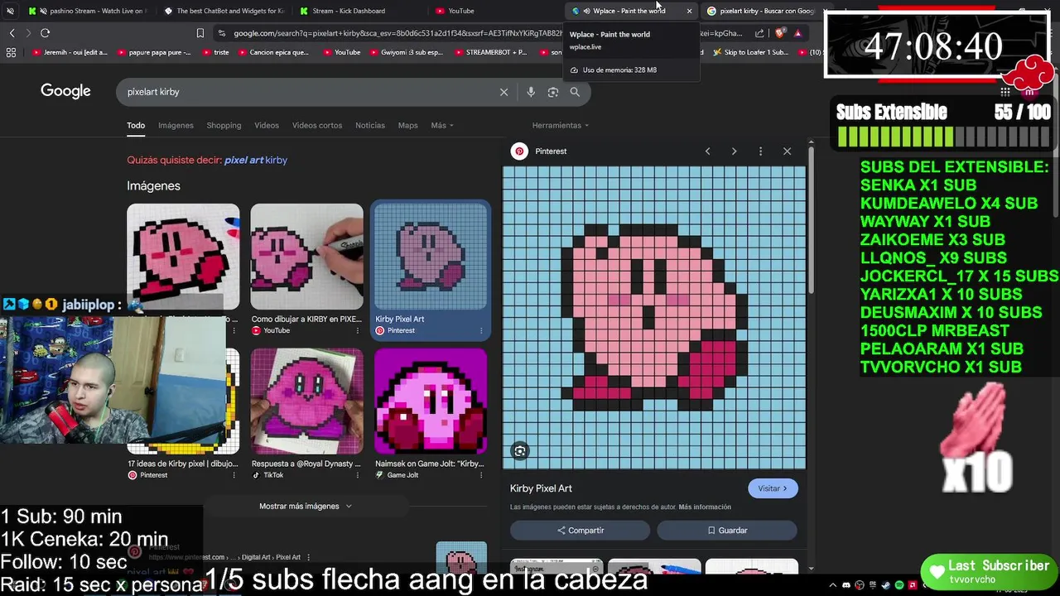Open options dots for the YouTube Kirby result
This screenshot has width=1060, height=596.
point(358,331)
